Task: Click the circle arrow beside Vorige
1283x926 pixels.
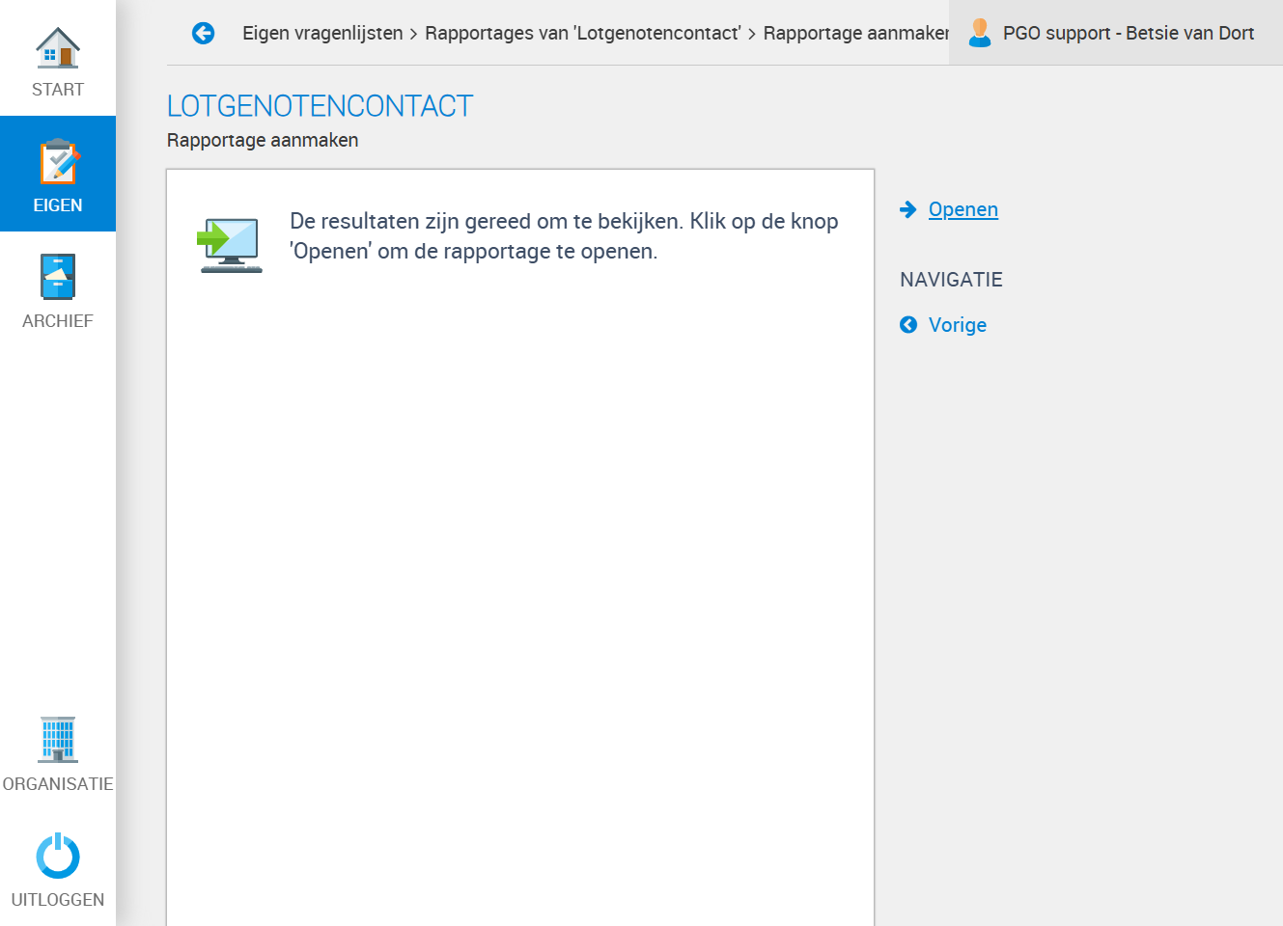Action: [x=908, y=325]
